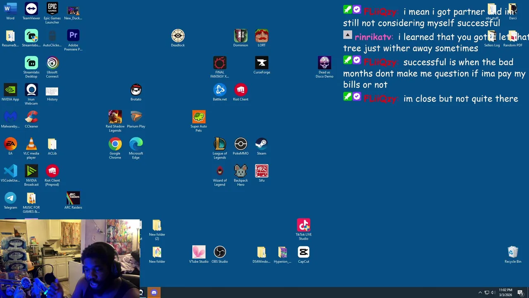This screenshot has width=529, height=298.
Task: Open the volume control in tray
Action: (493, 293)
